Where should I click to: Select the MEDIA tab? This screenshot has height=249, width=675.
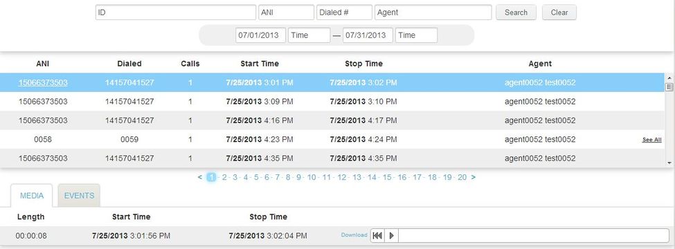click(x=32, y=196)
